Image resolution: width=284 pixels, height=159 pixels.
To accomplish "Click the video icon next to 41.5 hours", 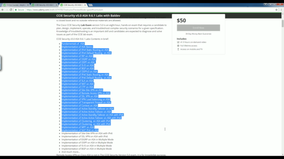I will 178,42.
